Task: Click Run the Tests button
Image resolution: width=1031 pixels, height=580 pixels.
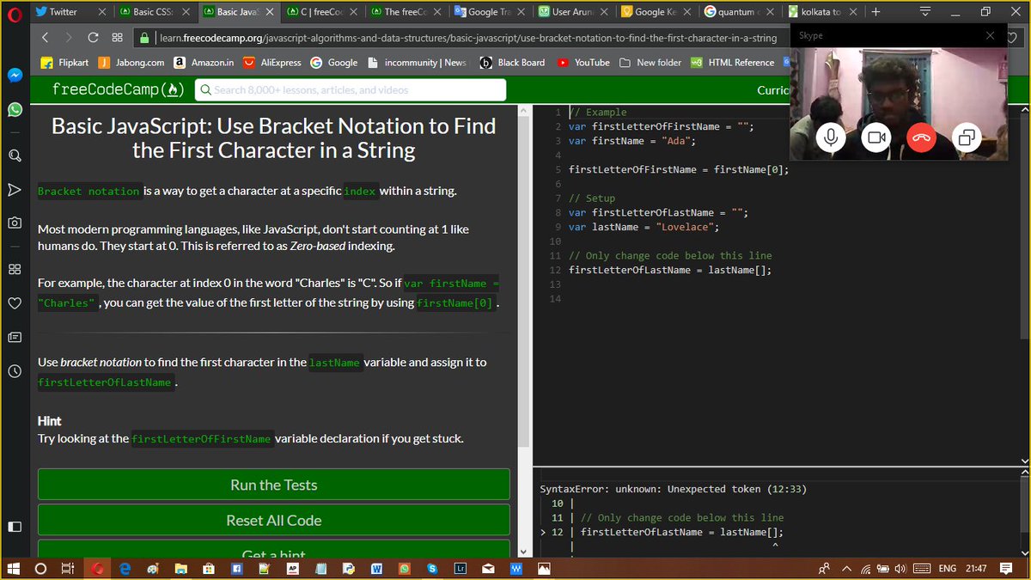Action: pyautogui.click(x=273, y=485)
